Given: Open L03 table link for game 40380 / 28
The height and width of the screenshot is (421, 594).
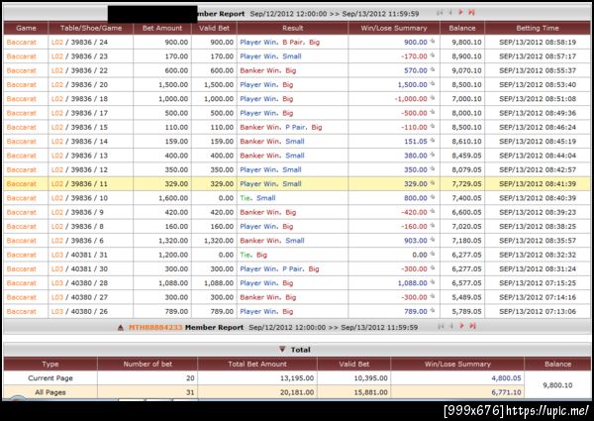Looking at the screenshot, I should pos(57,283).
